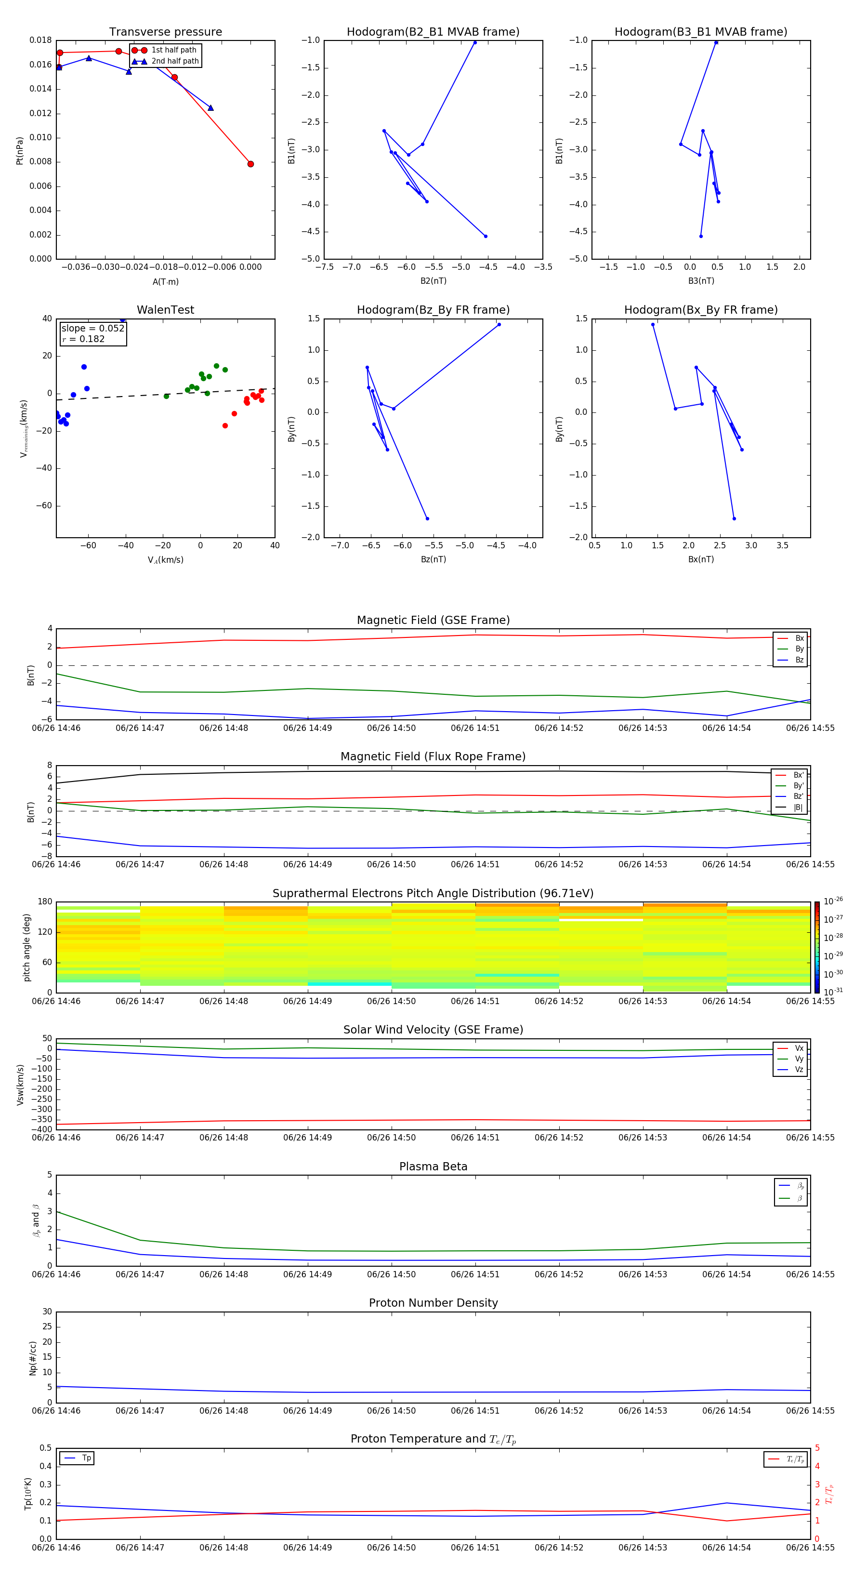
Task: Select the Bx' legend entry in Flux Rope plot
Action: 789,775
